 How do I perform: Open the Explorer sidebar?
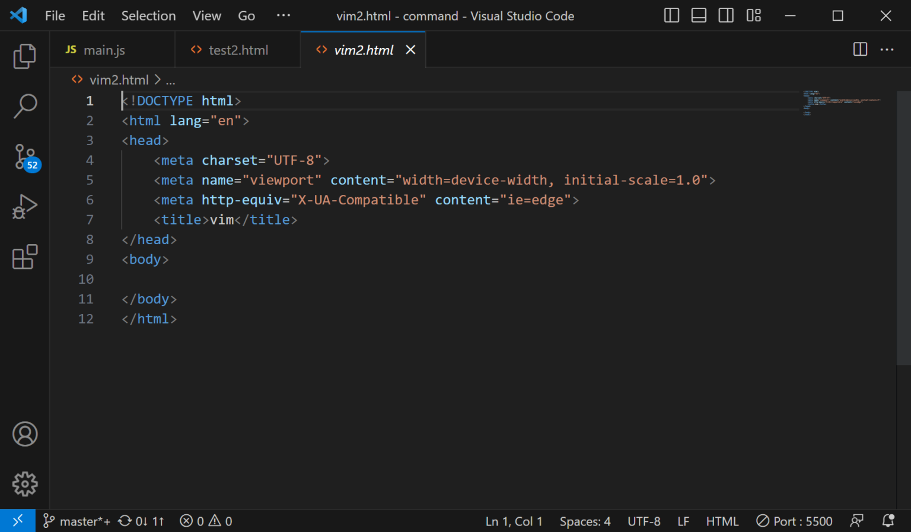tap(24, 56)
